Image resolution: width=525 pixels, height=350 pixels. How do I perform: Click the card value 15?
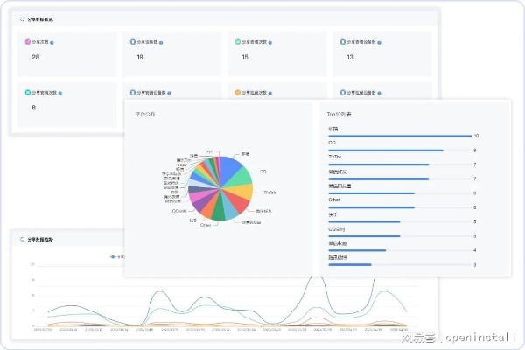[245, 57]
